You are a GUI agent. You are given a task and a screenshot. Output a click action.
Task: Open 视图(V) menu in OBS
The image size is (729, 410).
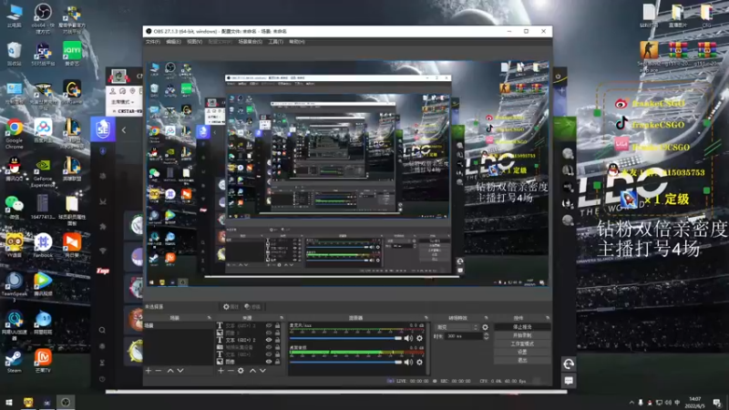[x=194, y=42]
